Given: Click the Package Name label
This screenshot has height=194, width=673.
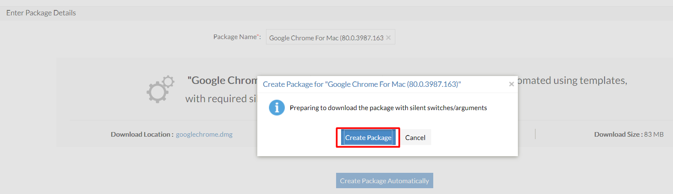Looking at the screenshot, I should [237, 37].
